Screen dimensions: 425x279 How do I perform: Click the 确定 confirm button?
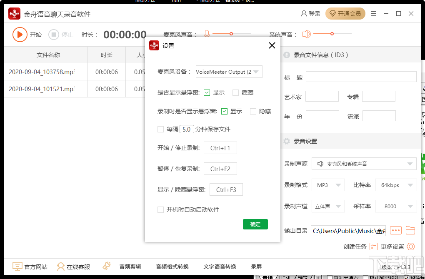pyautogui.click(x=255, y=224)
